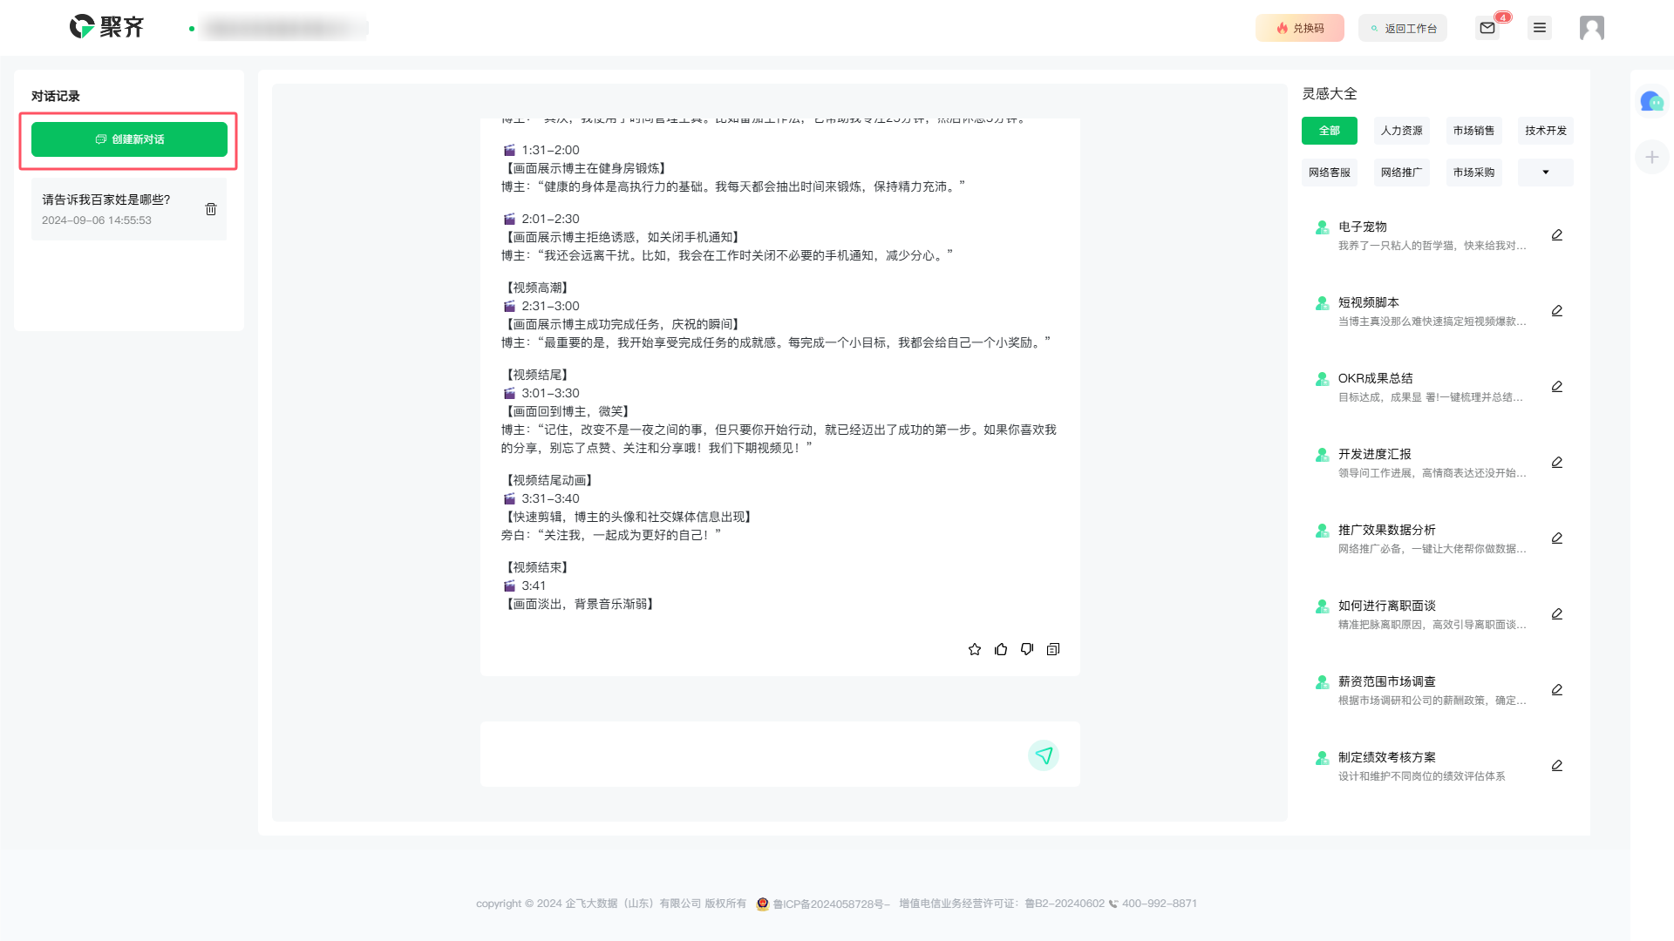1674x941 pixels.
Task: Delete the 请告诉我百家姓是哪些 conversation
Action: (x=211, y=209)
